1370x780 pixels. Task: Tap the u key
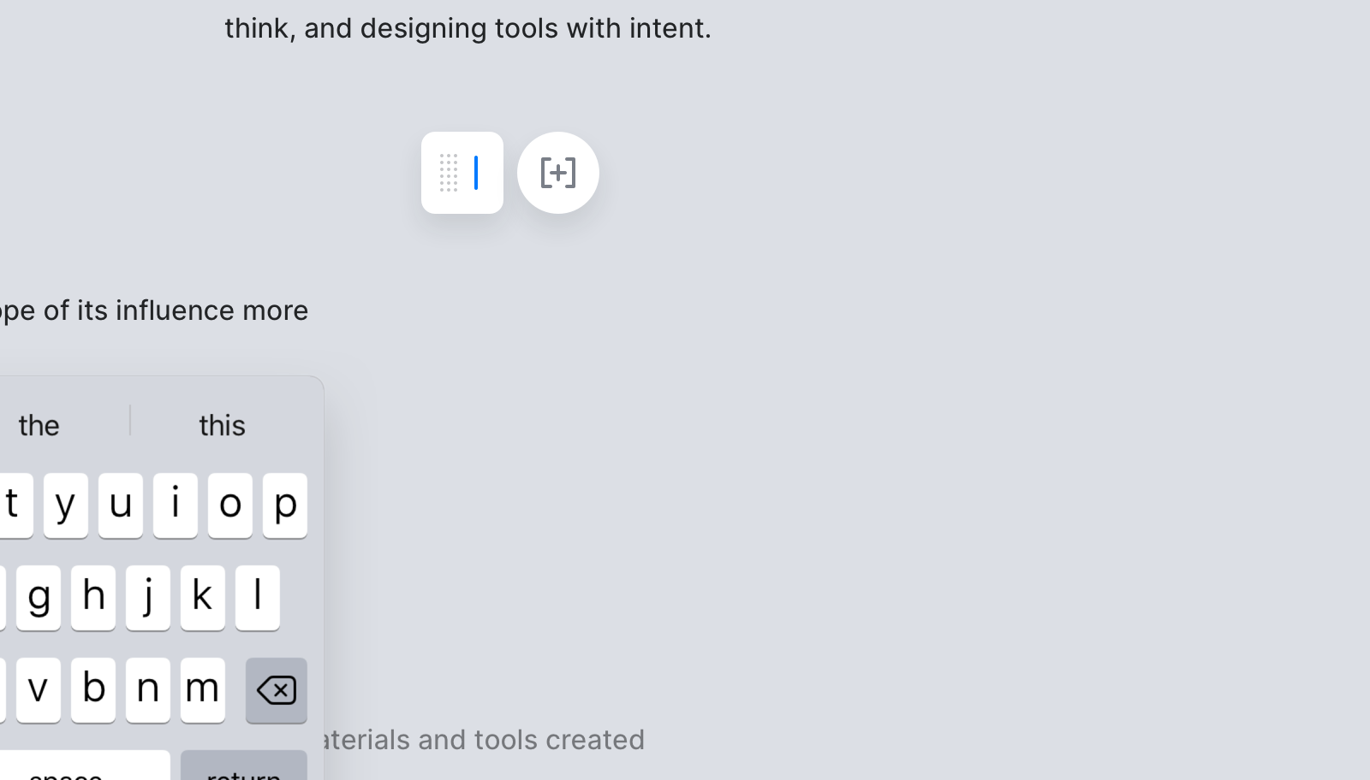tap(121, 505)
